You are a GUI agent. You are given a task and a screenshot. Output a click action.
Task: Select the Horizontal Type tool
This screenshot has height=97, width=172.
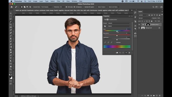(11, 58)
